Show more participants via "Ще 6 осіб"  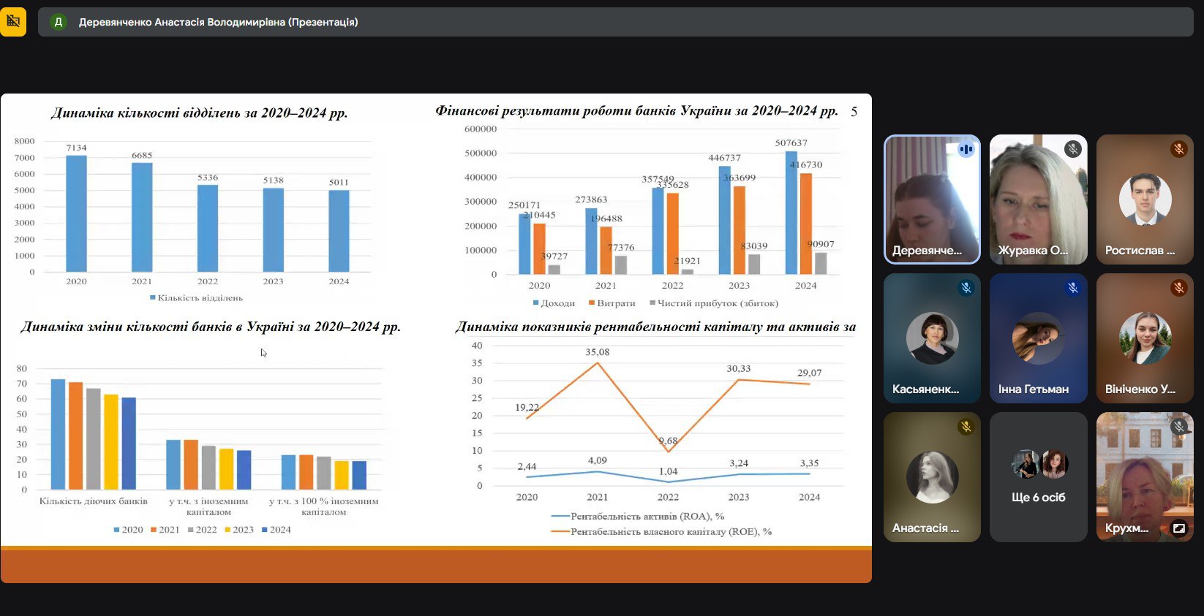(1039, 477)
